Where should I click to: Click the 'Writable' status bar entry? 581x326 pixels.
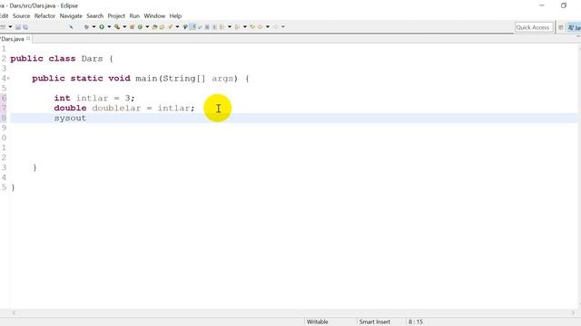[x=317, y=322]
